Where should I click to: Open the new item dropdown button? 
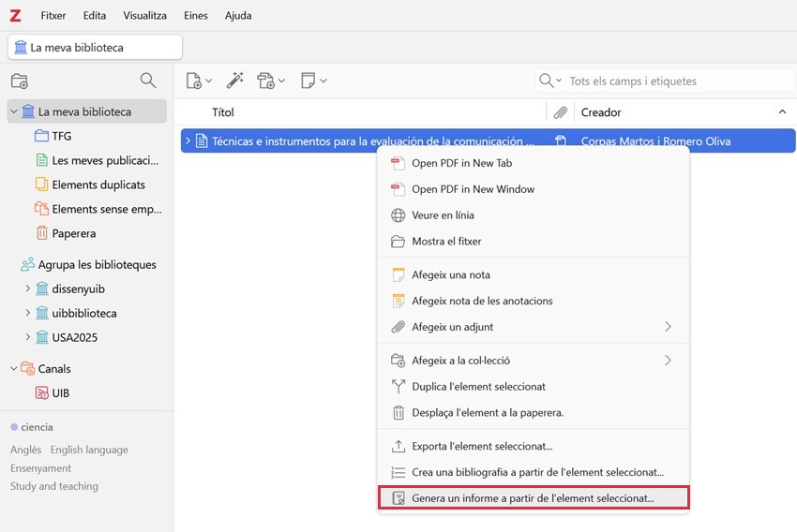click(x=199, y=81)
